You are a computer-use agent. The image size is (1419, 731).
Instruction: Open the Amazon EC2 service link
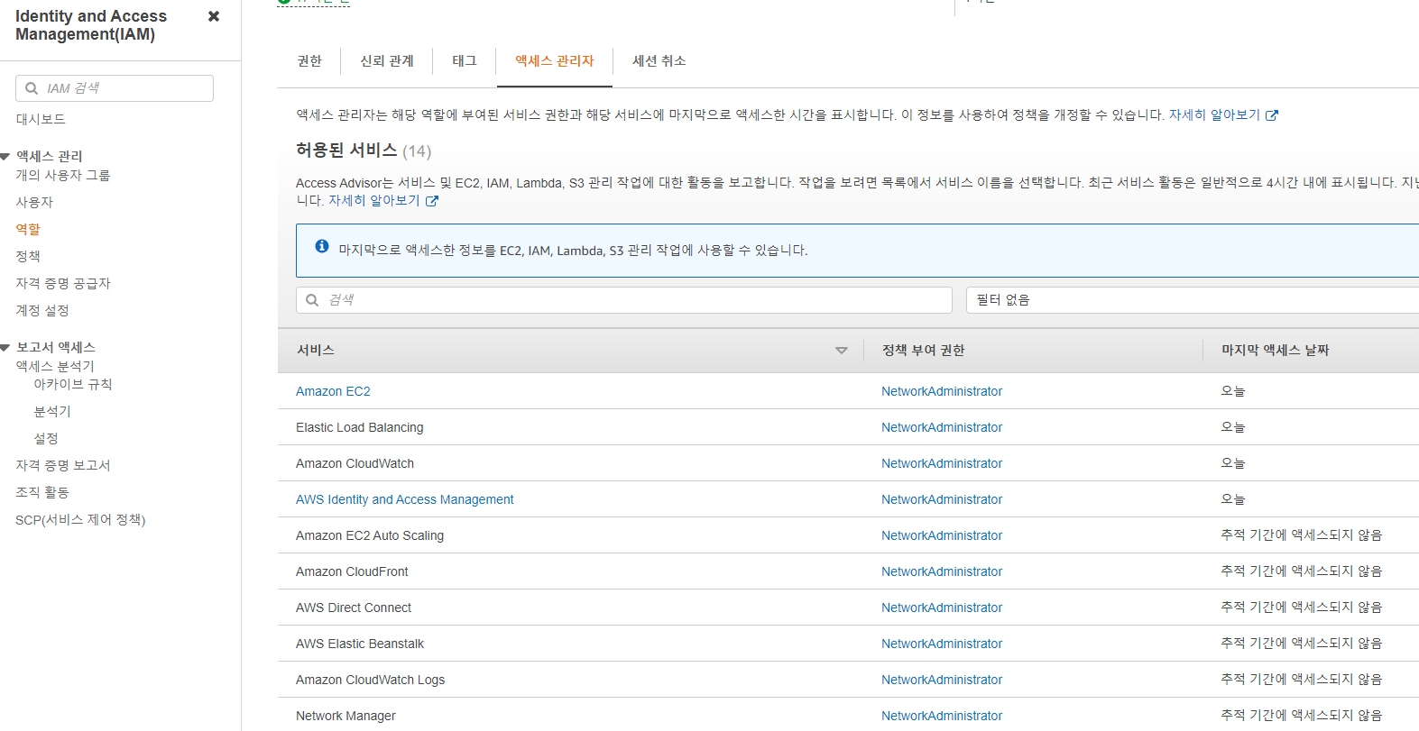(333, 391)
